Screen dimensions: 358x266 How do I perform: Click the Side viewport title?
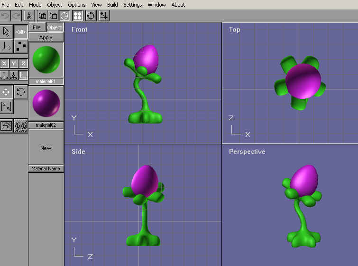(x=78, y=151)
